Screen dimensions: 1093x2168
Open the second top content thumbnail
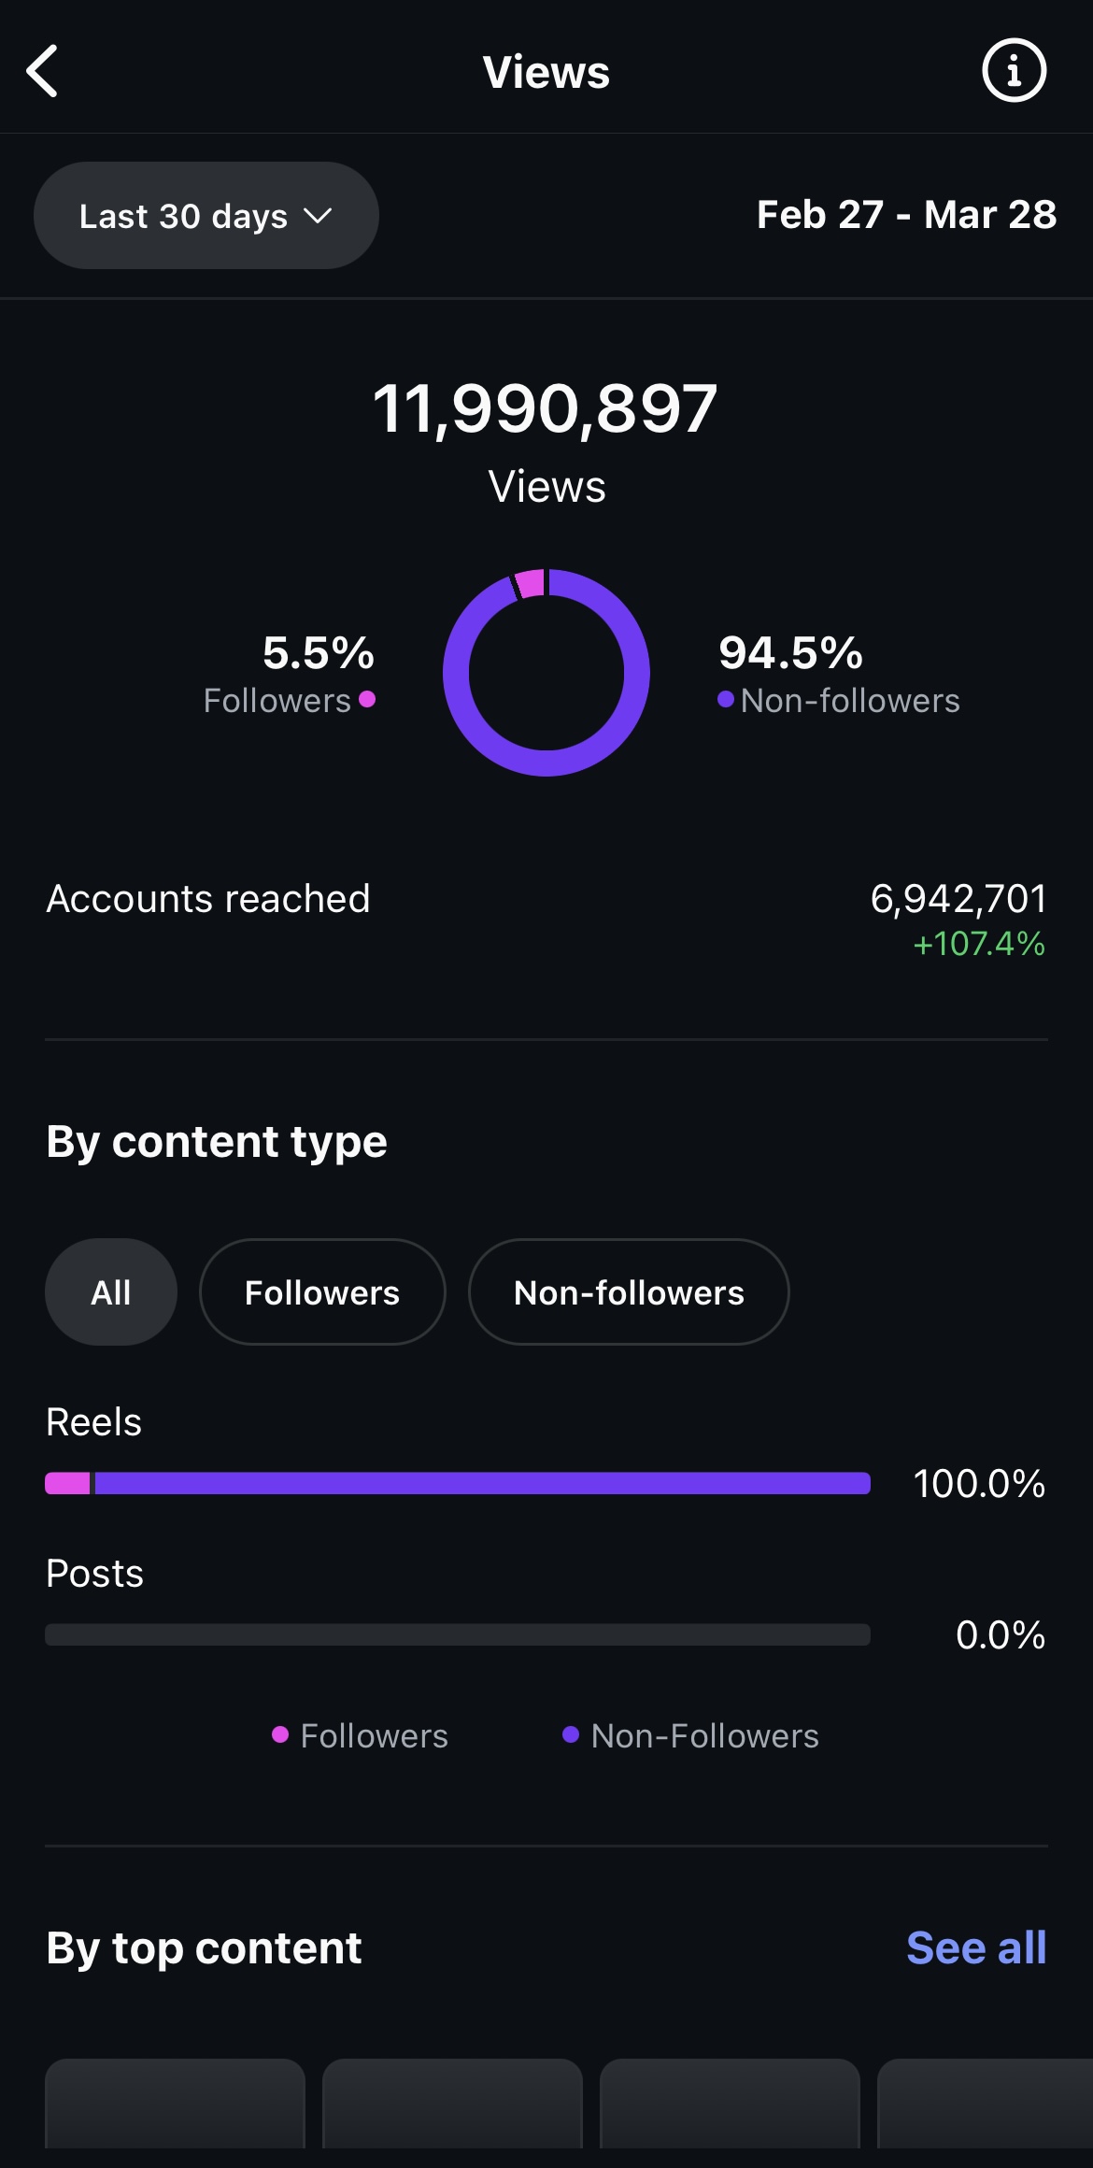[x=453, y=2104]
